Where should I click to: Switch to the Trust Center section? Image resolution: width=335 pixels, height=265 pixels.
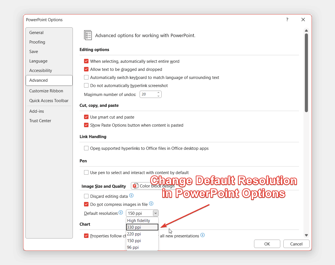click(40, 121)
